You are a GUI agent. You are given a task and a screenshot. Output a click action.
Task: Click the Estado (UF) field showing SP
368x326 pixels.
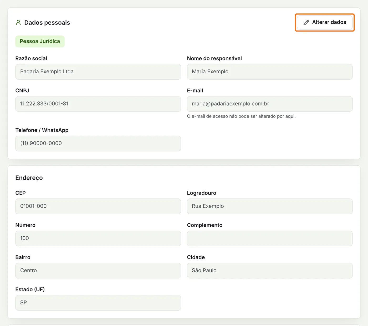point(98,303)
